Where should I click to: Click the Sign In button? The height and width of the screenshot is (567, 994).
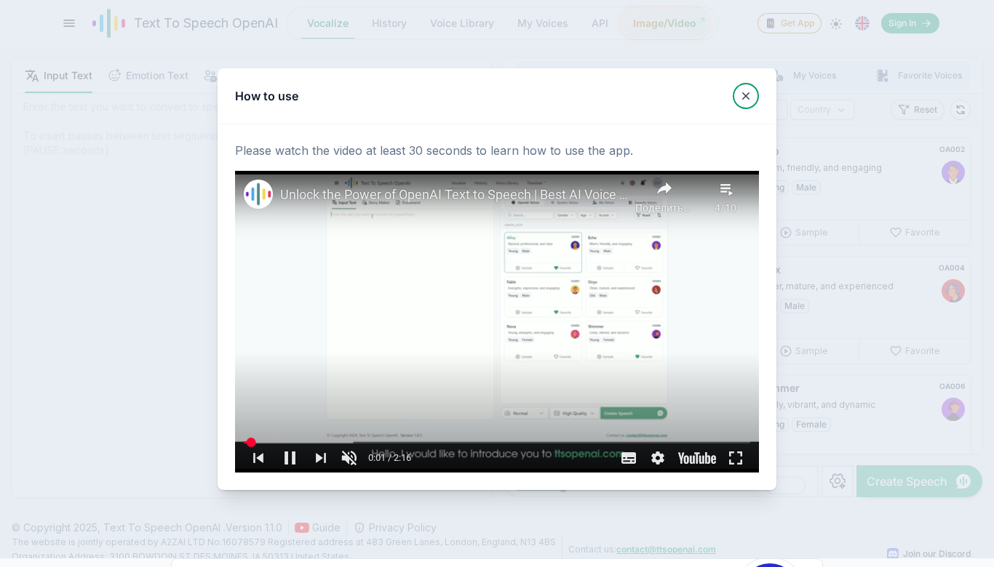[x=910, y=23]
